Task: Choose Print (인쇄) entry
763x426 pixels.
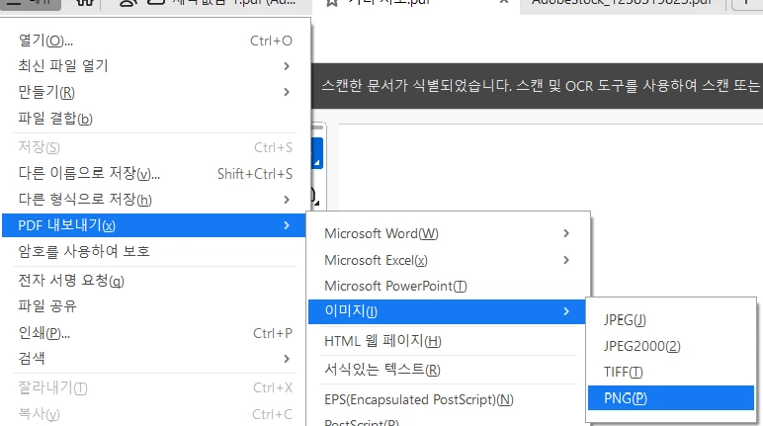Action: click(155, 333)
